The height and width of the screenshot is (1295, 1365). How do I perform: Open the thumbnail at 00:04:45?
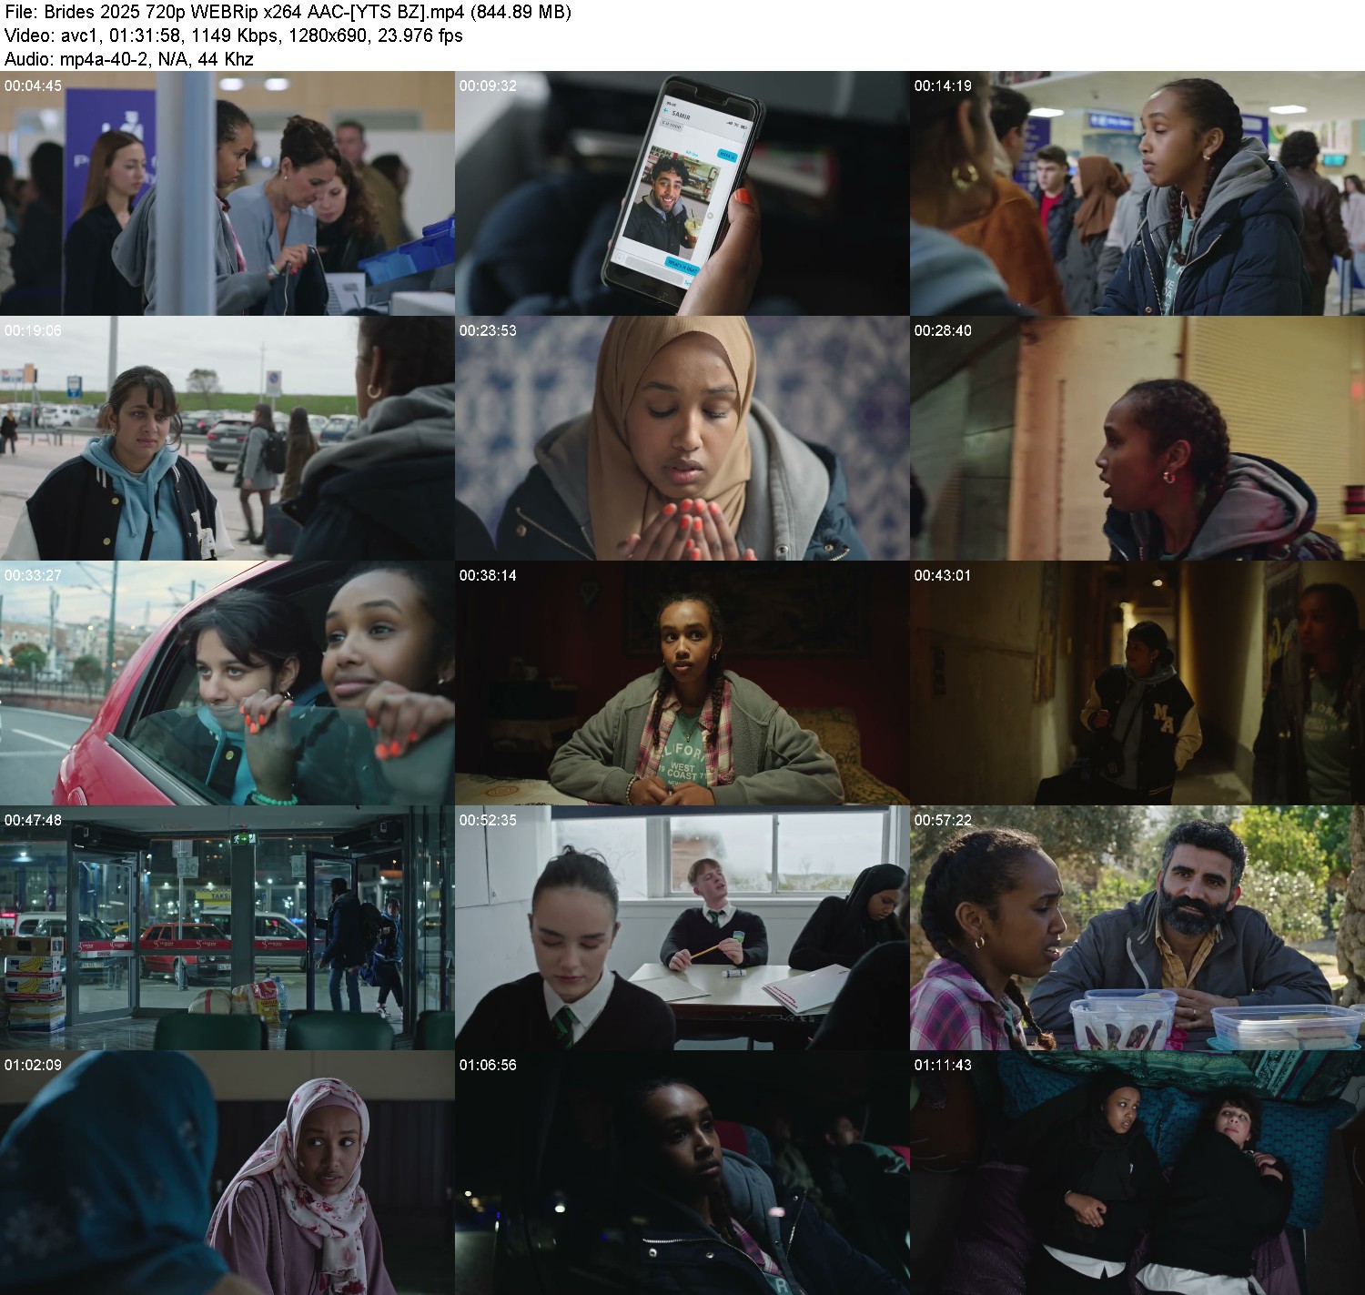[227, 194]
